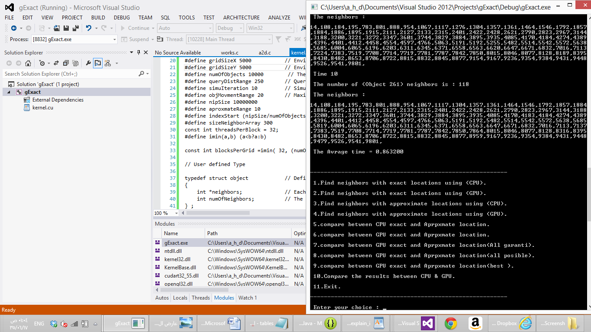Click the Navigate Backward arrow icon
Image resolution: width=591 pixels, height=332 pixels.
13,28
